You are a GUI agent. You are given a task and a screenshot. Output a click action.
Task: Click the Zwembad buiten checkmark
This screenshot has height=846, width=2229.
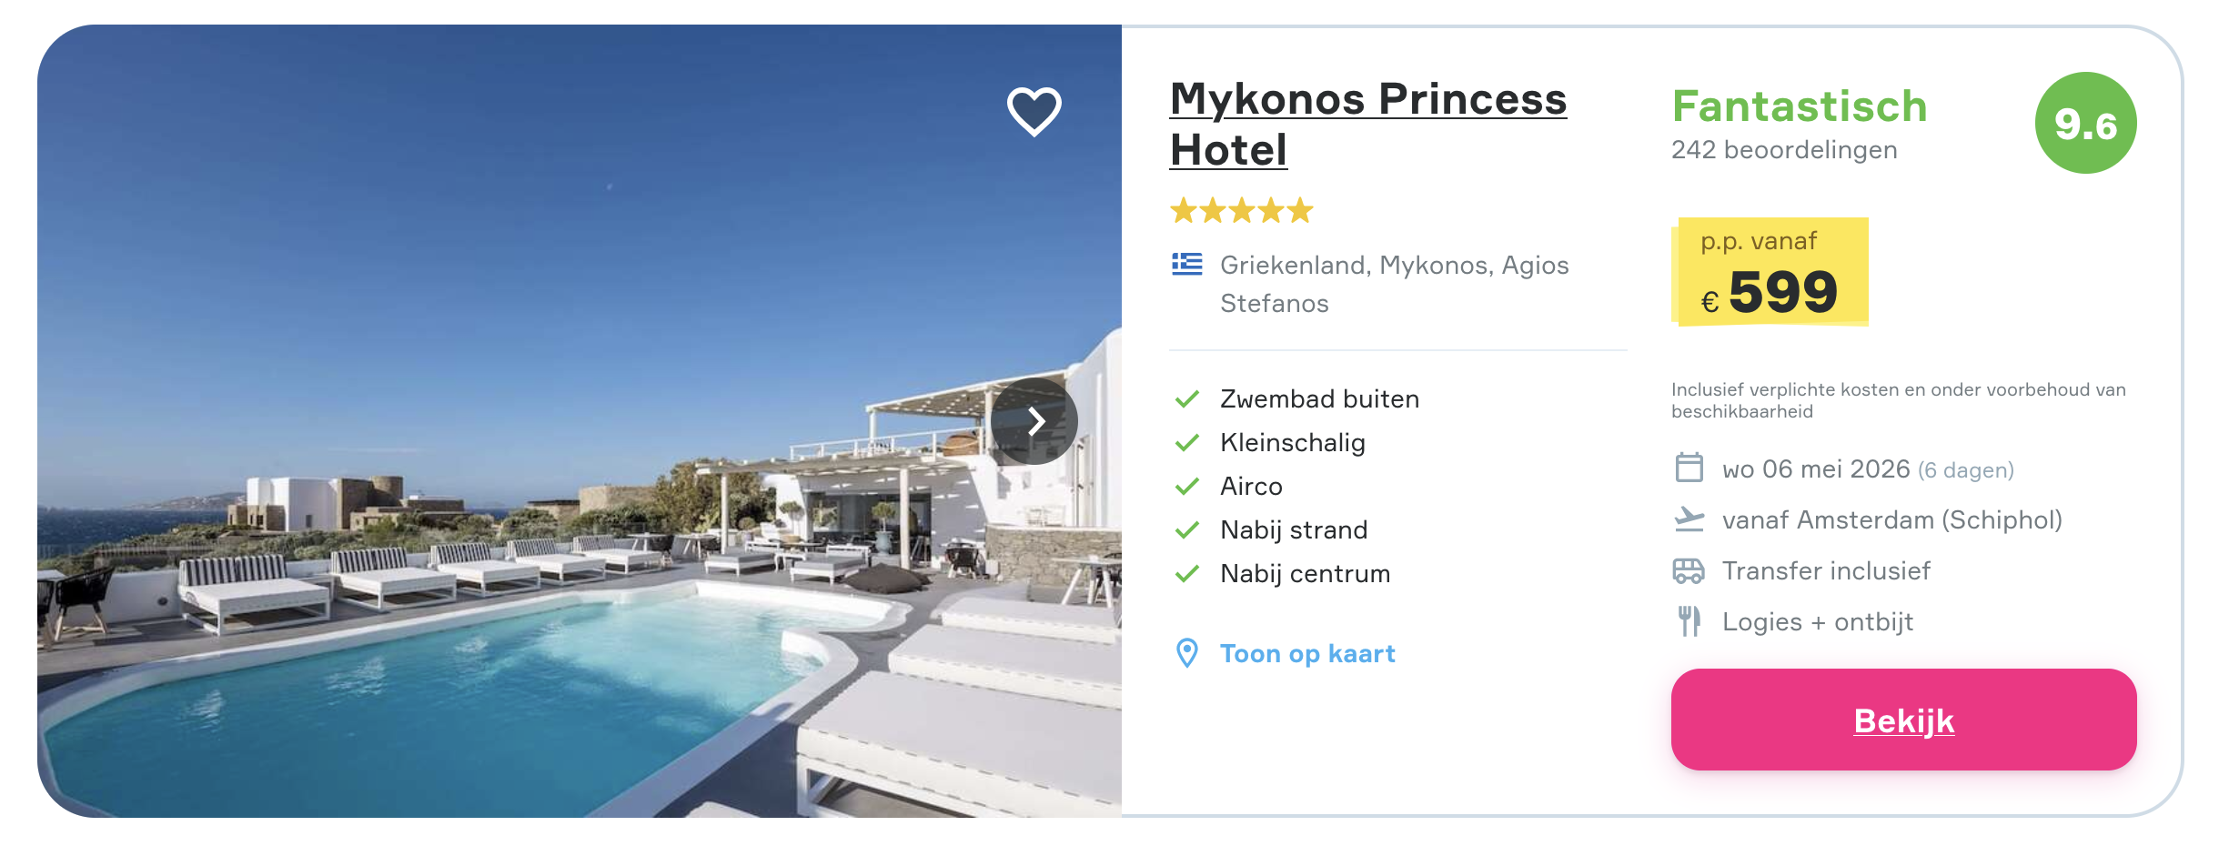point(1186,399)
